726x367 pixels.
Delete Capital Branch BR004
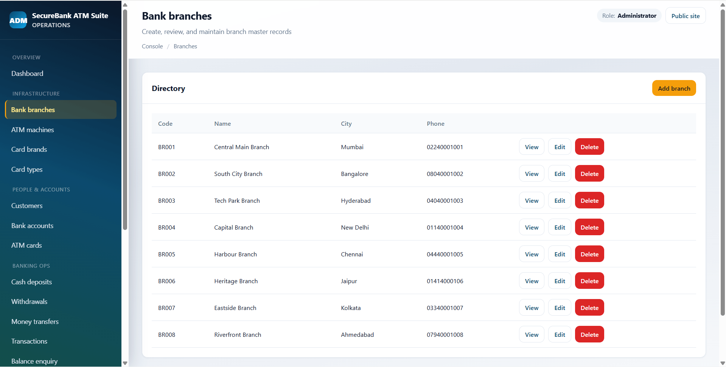click(x=589, y=227)
